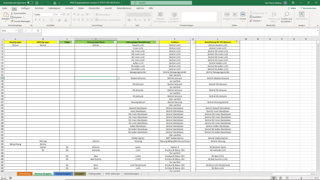The height and width of the screenshot is (180, 320).
Task: Open the Formeln ribbon tab
Action: pyautogui.click(x=69, y=8)
